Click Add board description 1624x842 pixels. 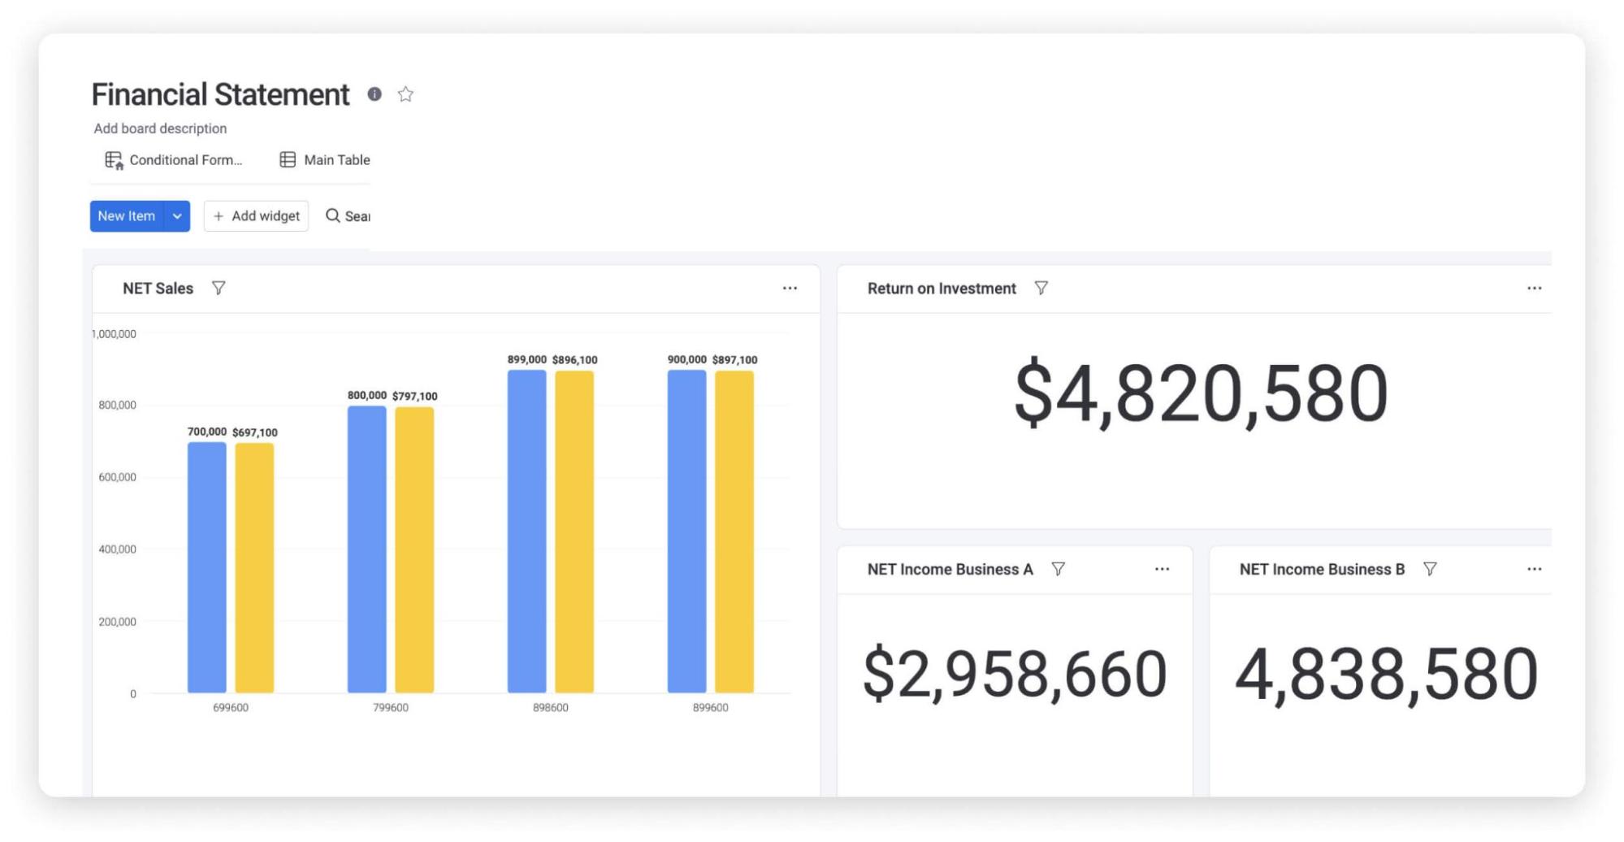(x=160, y=128)
